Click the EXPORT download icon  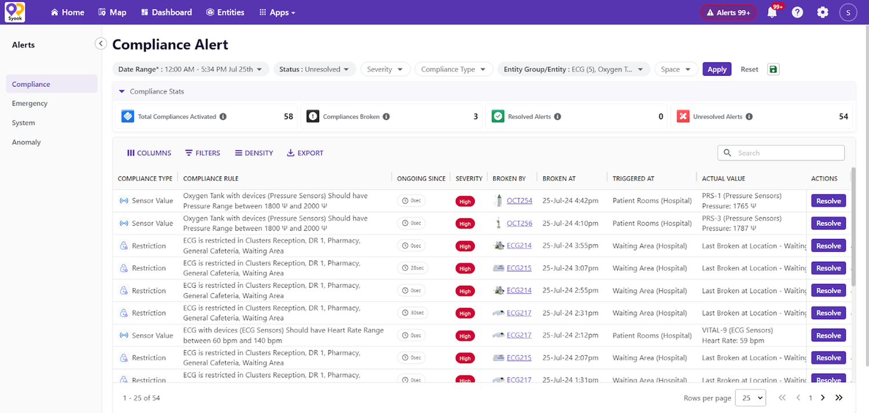pyautogui.click(x=290, y=152)
